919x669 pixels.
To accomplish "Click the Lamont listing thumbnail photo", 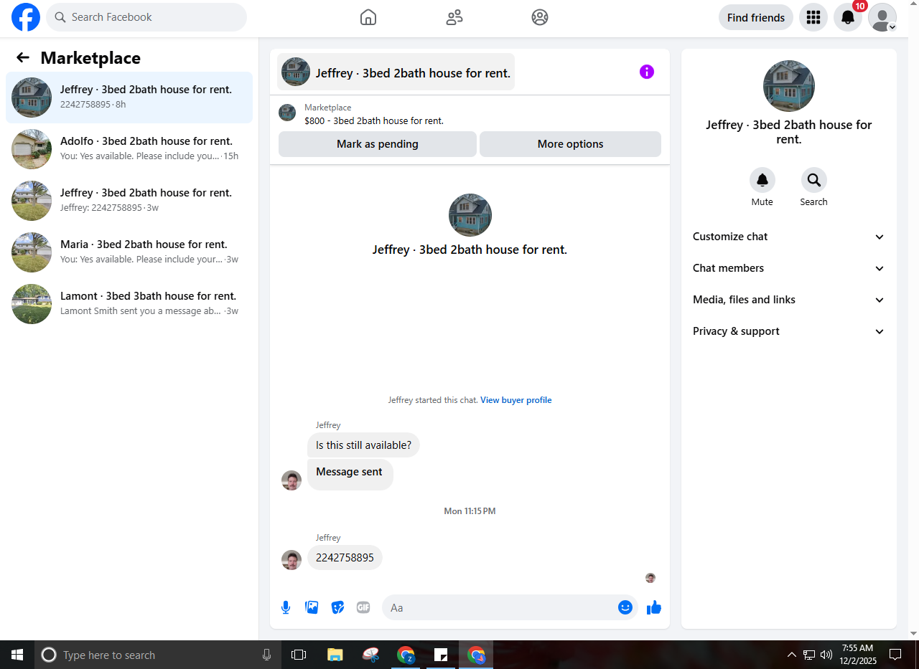I will tap(32, 304).
